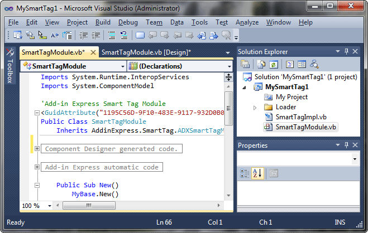Open (Declarations) member dropdown
The width and height of the screenshot is (368, 233).
pyautogui.click(x=230, y=66)
